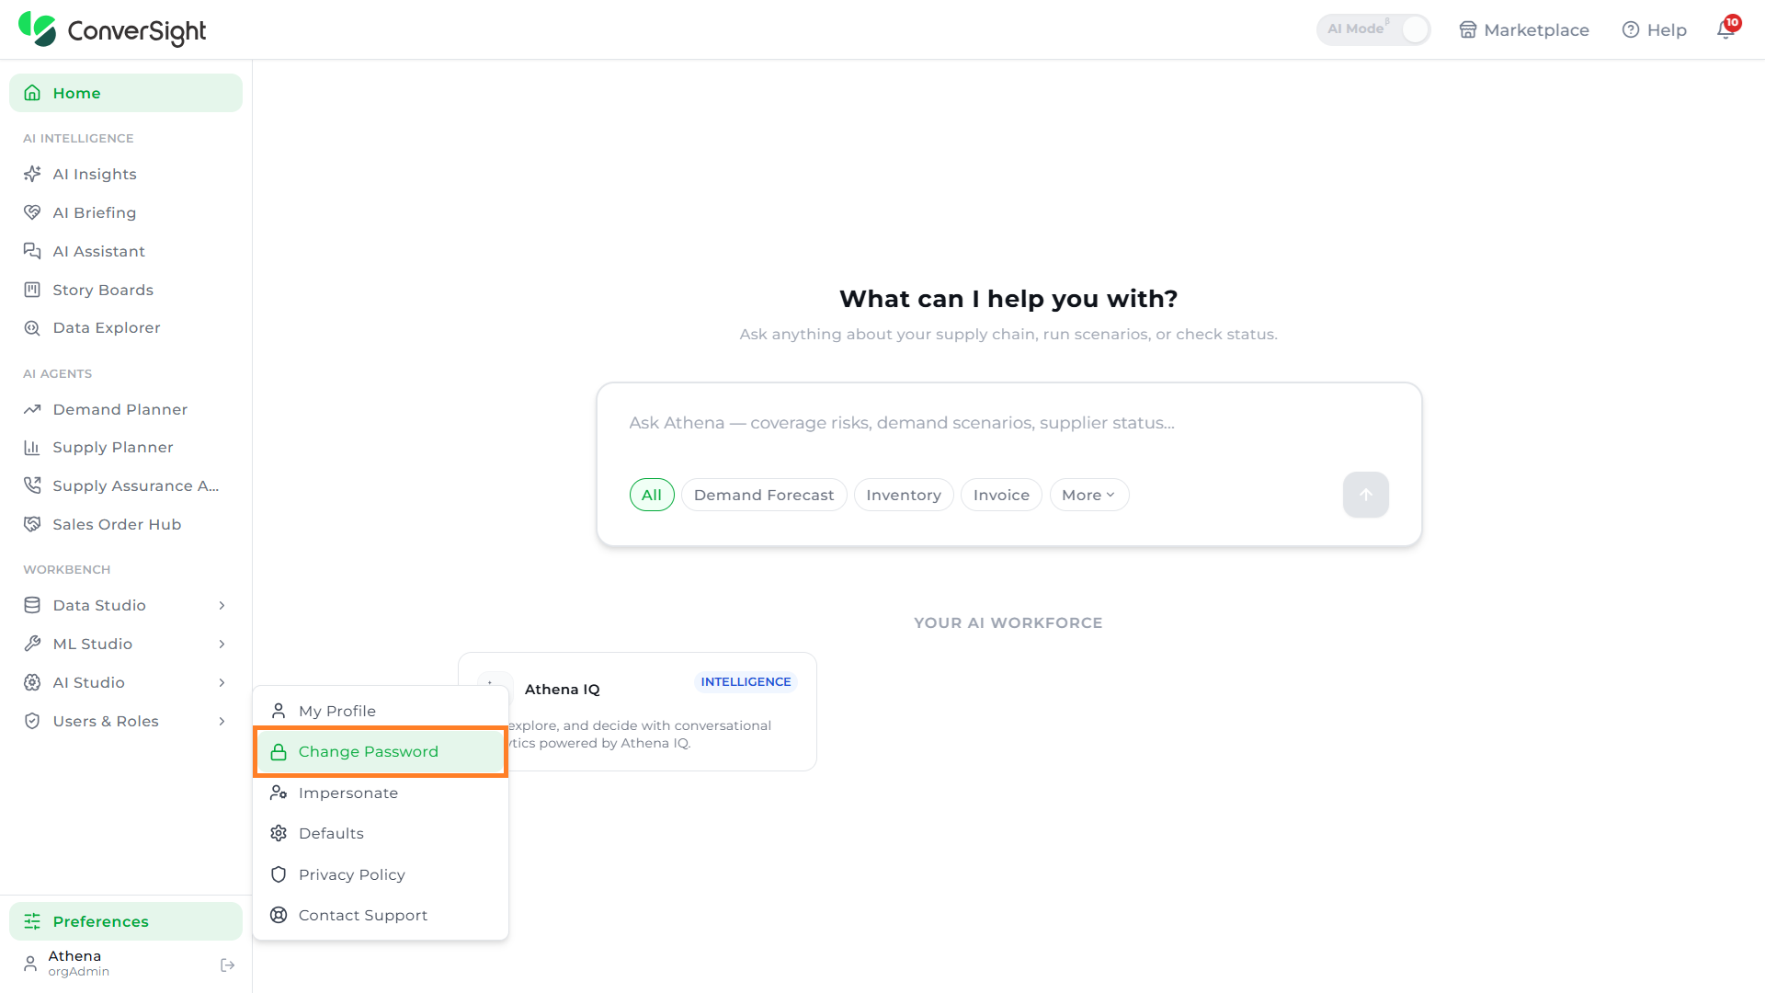Click the Sales Order Hub icon

[x=32, y=524]
